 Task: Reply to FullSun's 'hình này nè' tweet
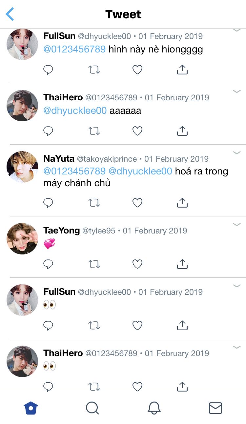pyautogui.click(x=48, y=70)
